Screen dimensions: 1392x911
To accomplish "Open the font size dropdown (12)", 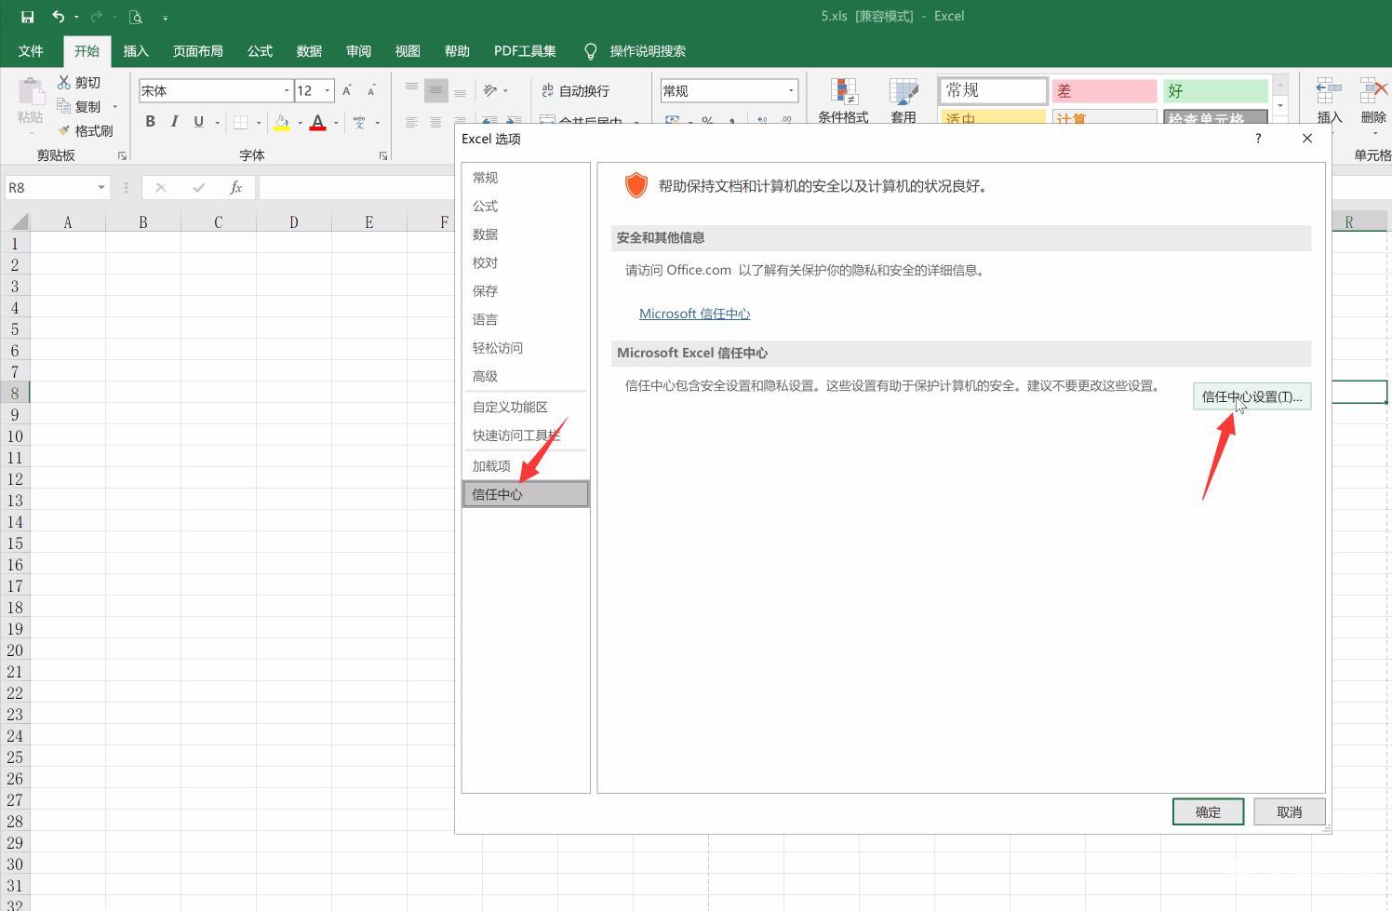I will [327, 90].
